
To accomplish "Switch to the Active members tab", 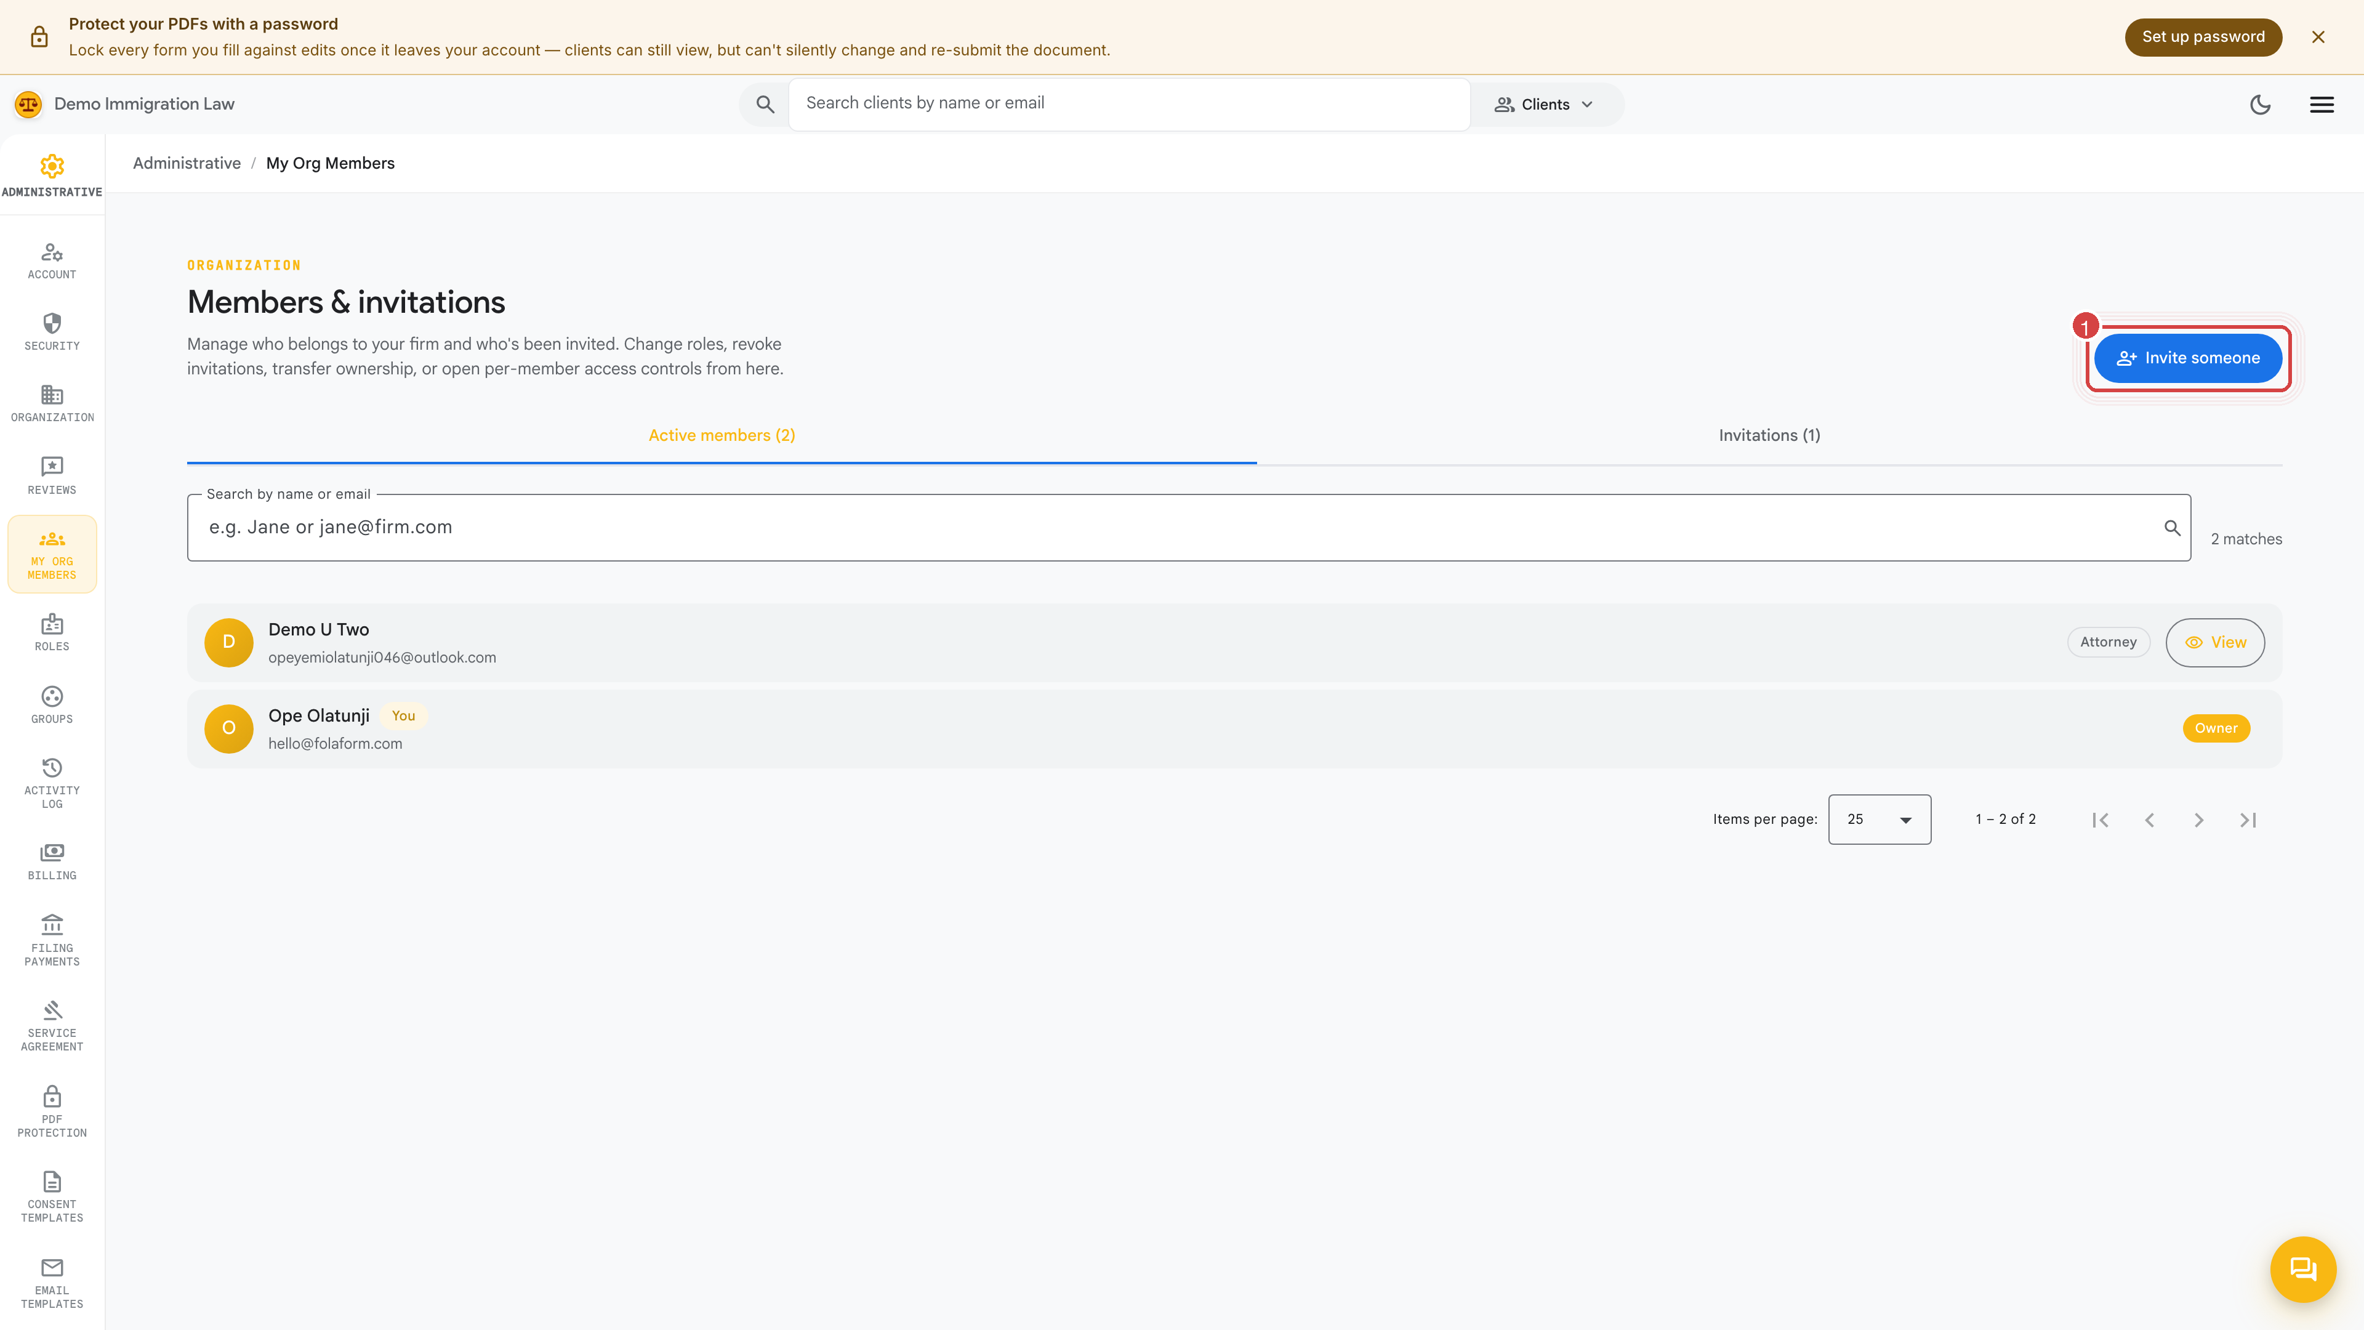I will [722, 435].
